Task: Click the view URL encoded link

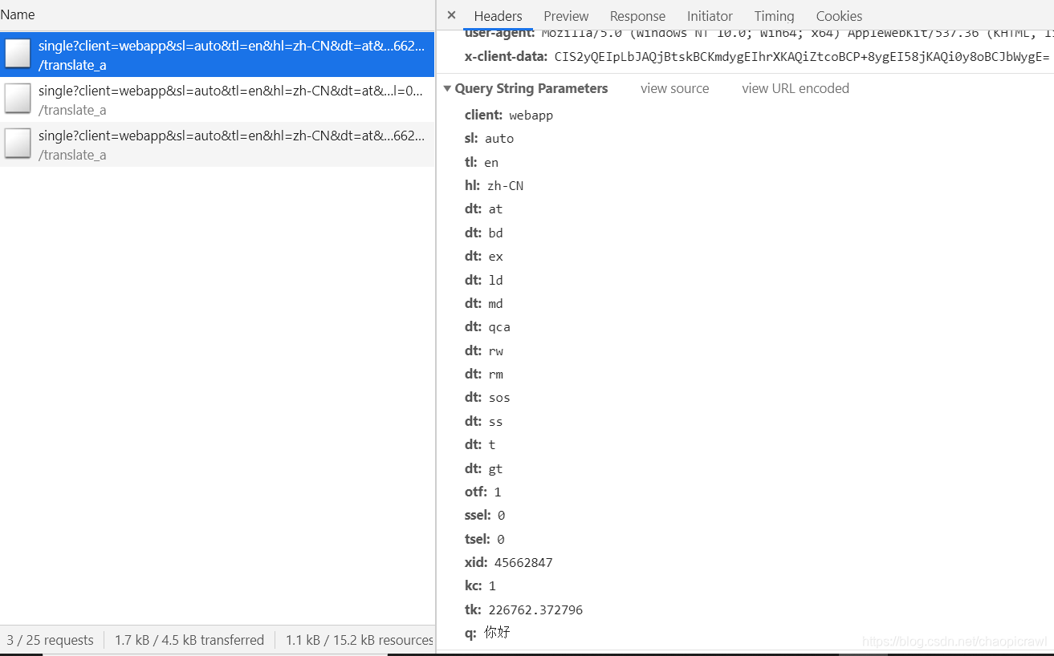Action: (796, 88)
